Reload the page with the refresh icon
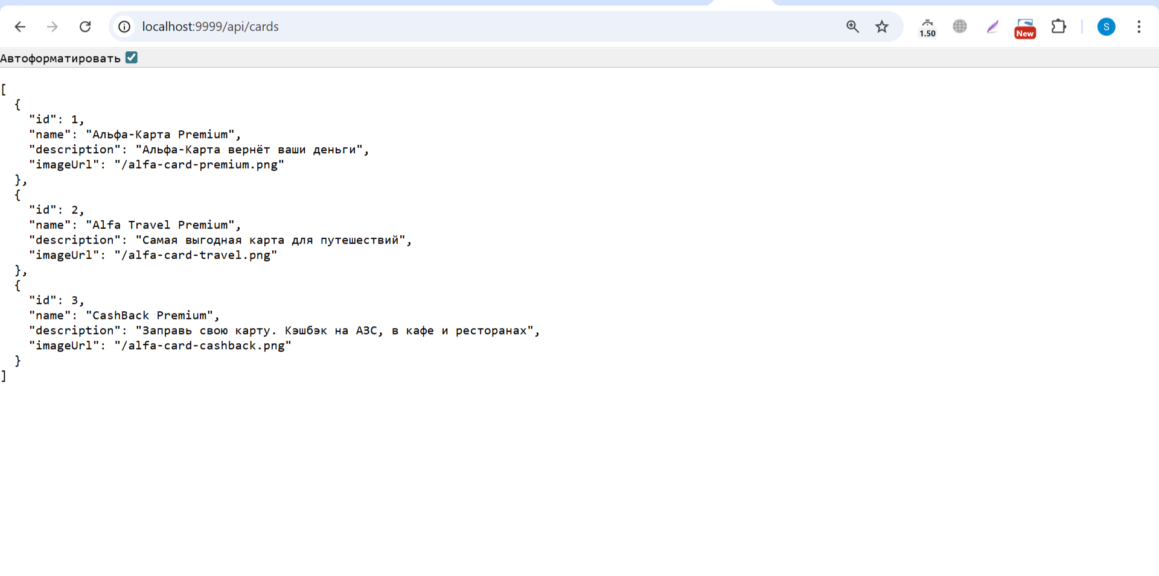Viewport: 1159px width, 576px height. (85, 27)
